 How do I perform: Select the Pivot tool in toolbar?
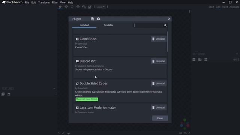[78, 7]
